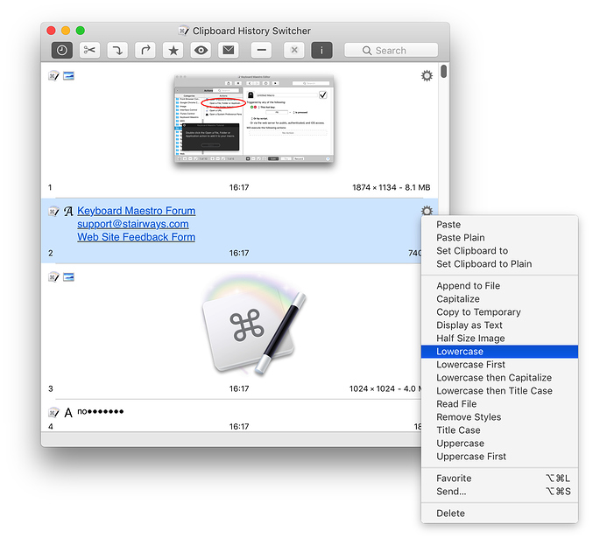Screen dimensions: 600x538
Task: Click the '1874 × 1134 - 8.1 MB' size label
Action: click(391, 187)
